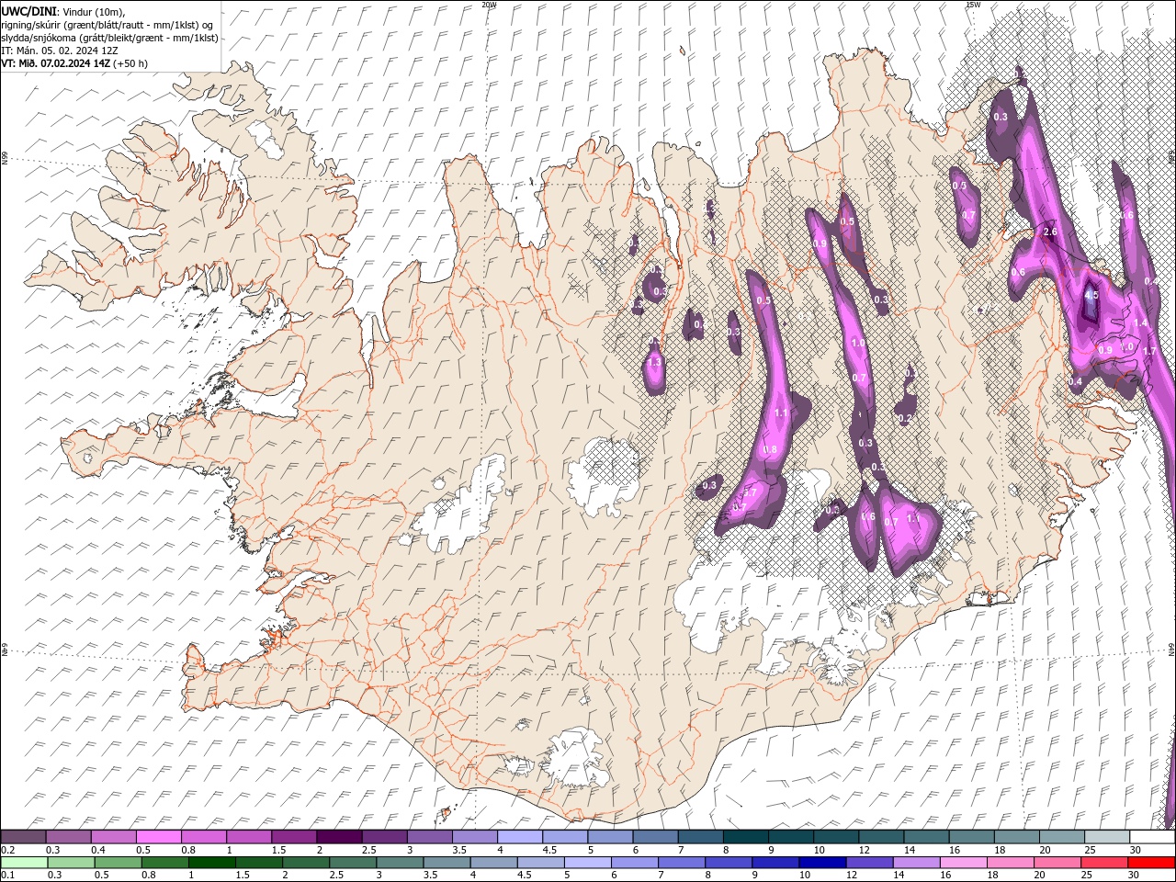The height and width of the screenshot is (882, 1176).
Task: Pick the deep purple snow swatch after 2
Action: pos(339,837)
